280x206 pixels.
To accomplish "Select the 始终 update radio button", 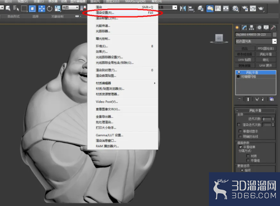I will [x=242, y=170].
